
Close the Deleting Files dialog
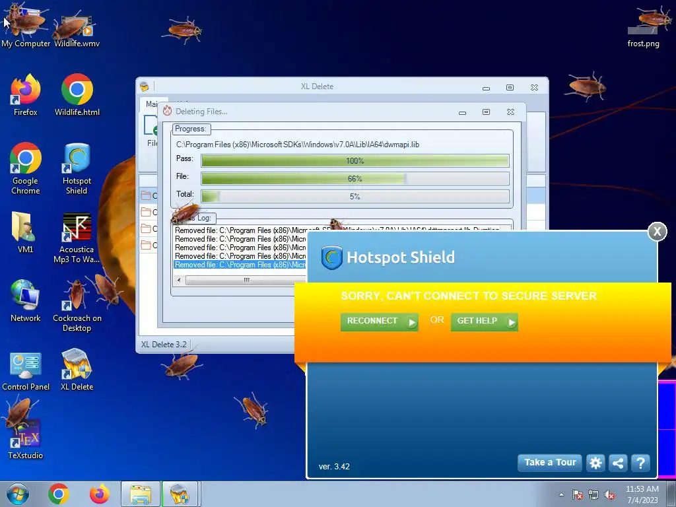pyautogui.click(x=510, y=112)
